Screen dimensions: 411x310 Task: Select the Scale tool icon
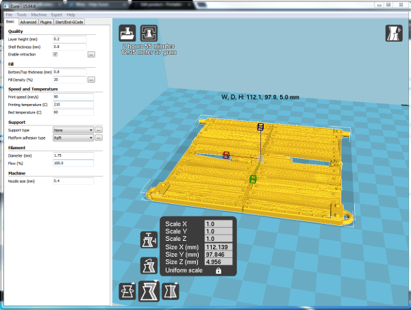click(x=149, y=291)
